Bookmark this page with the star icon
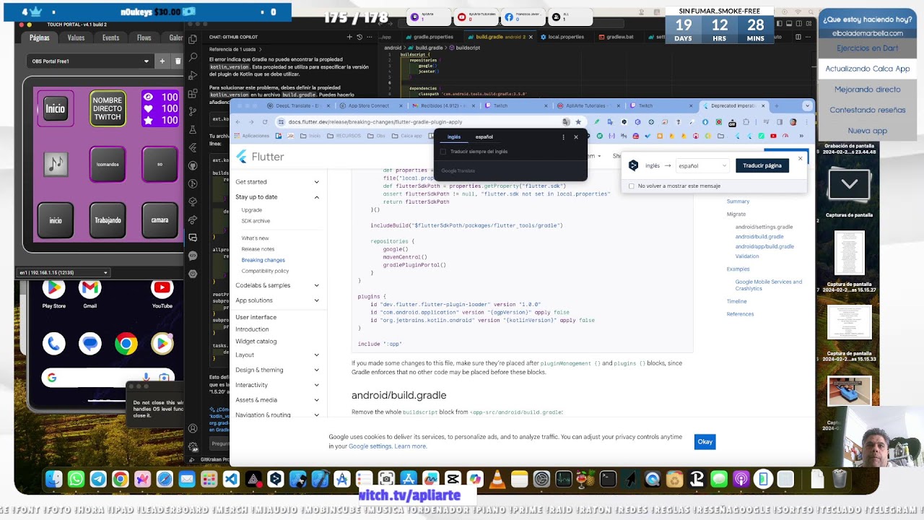 (577, 122)
